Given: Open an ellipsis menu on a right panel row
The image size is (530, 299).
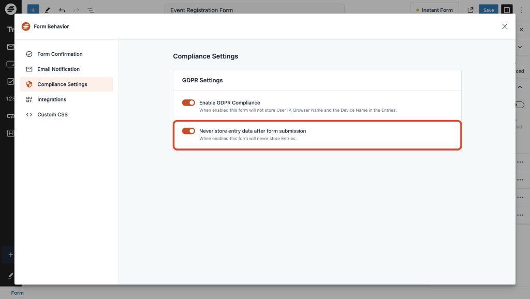Looking at the screenshot, I should (x=521, y=162).
